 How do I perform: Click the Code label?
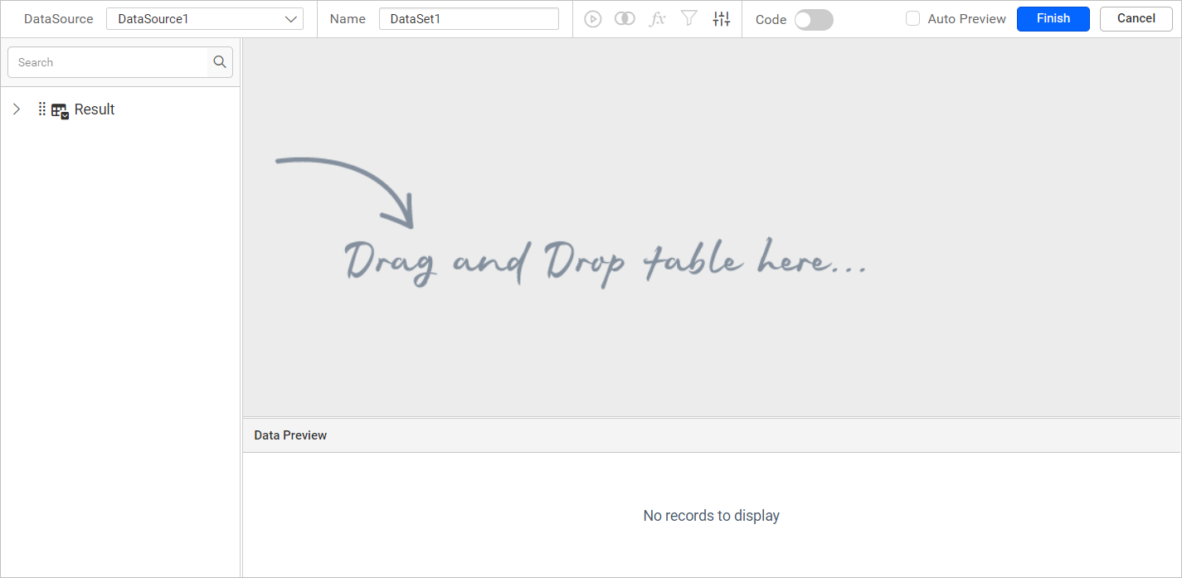pyautogui.click(x=771, y=20)
